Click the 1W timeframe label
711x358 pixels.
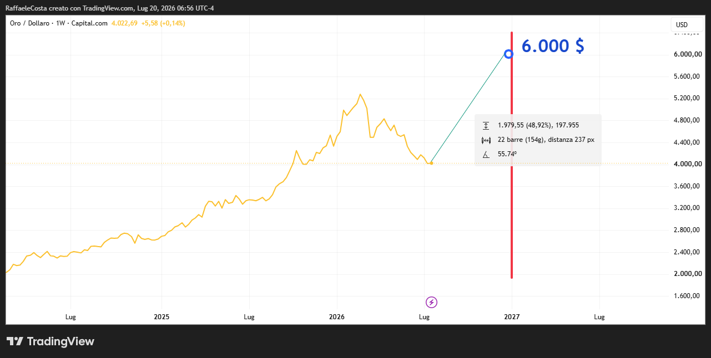point(60,23)
